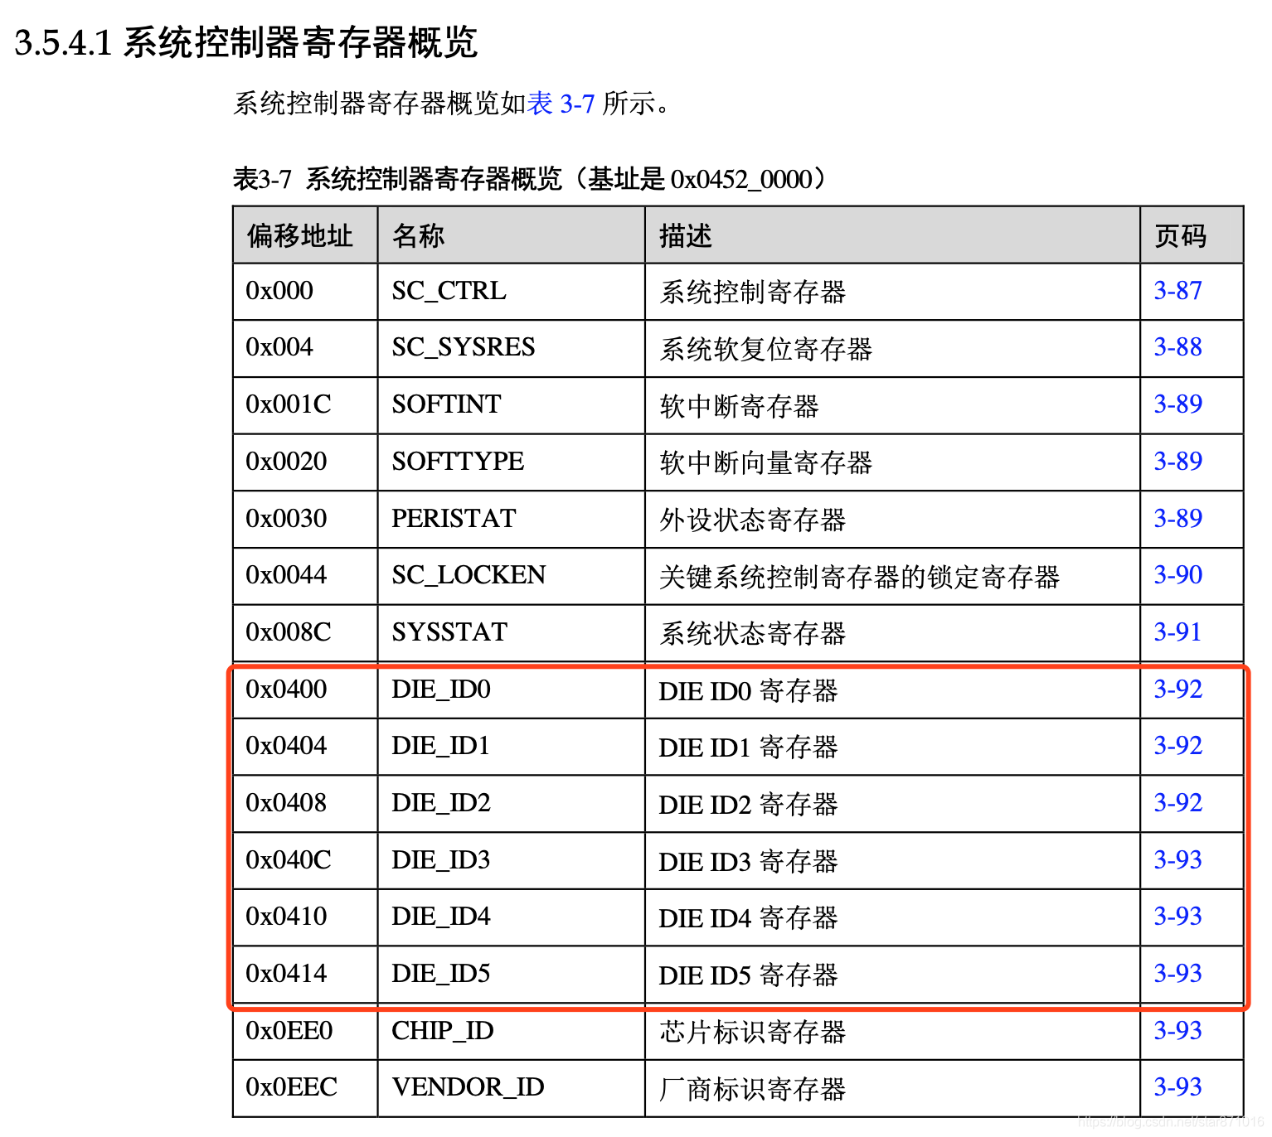
Task: Click offset address 0x008C
Action: coord(288,632)
